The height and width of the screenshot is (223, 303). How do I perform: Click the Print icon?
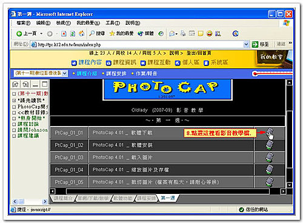183,33
